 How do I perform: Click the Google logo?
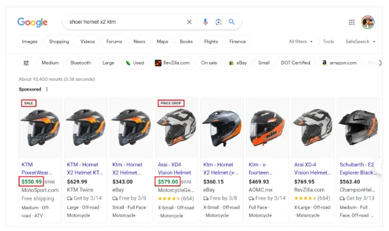click(33, 22)
